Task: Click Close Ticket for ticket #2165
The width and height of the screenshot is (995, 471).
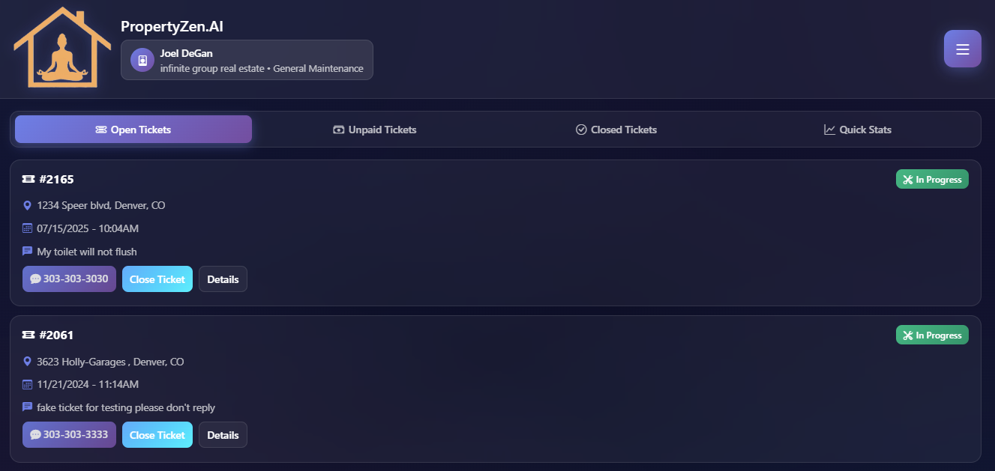Action: (x=157, y=279)
